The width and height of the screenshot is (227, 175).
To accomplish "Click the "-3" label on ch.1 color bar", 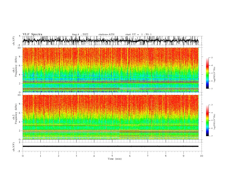I will (211, 57).
